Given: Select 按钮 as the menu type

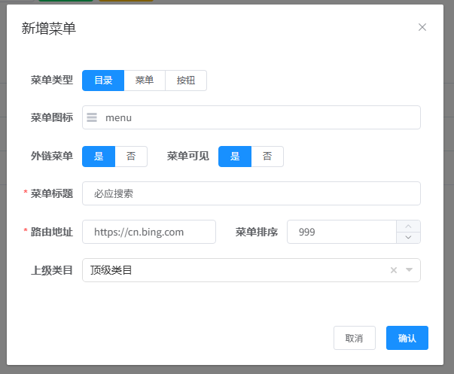Looking at the screenshot, I should 186,81.
